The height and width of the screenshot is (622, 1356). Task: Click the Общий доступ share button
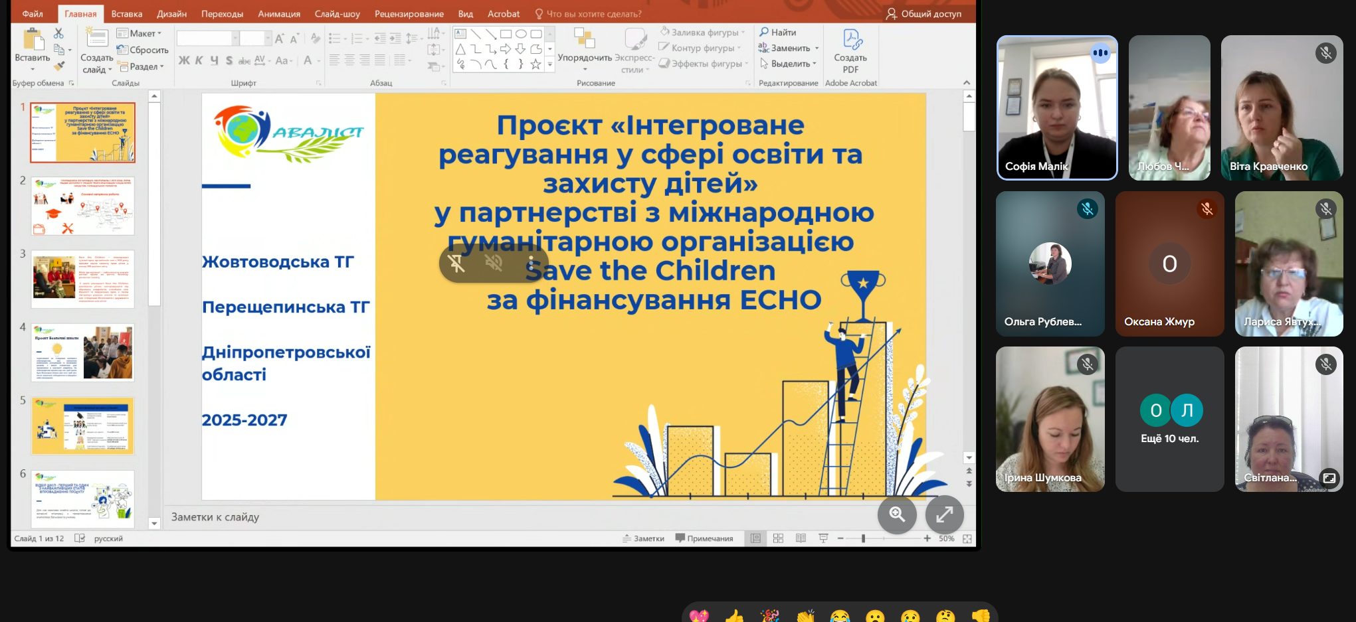point(923,13)
